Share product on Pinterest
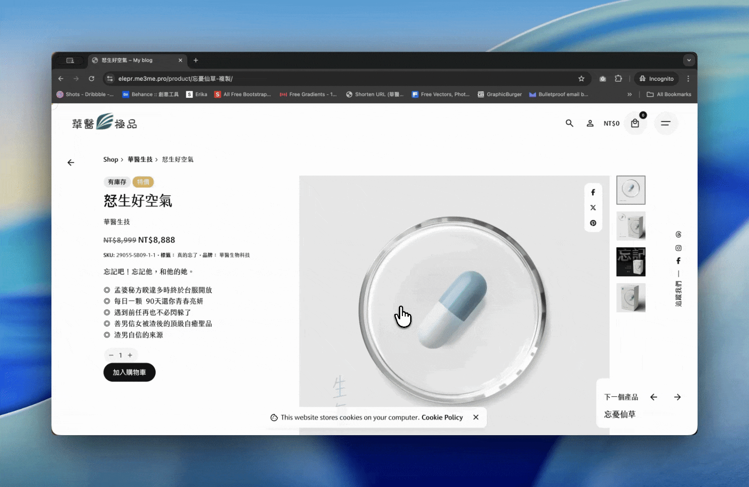749x487 pixels. coord(593,223)
